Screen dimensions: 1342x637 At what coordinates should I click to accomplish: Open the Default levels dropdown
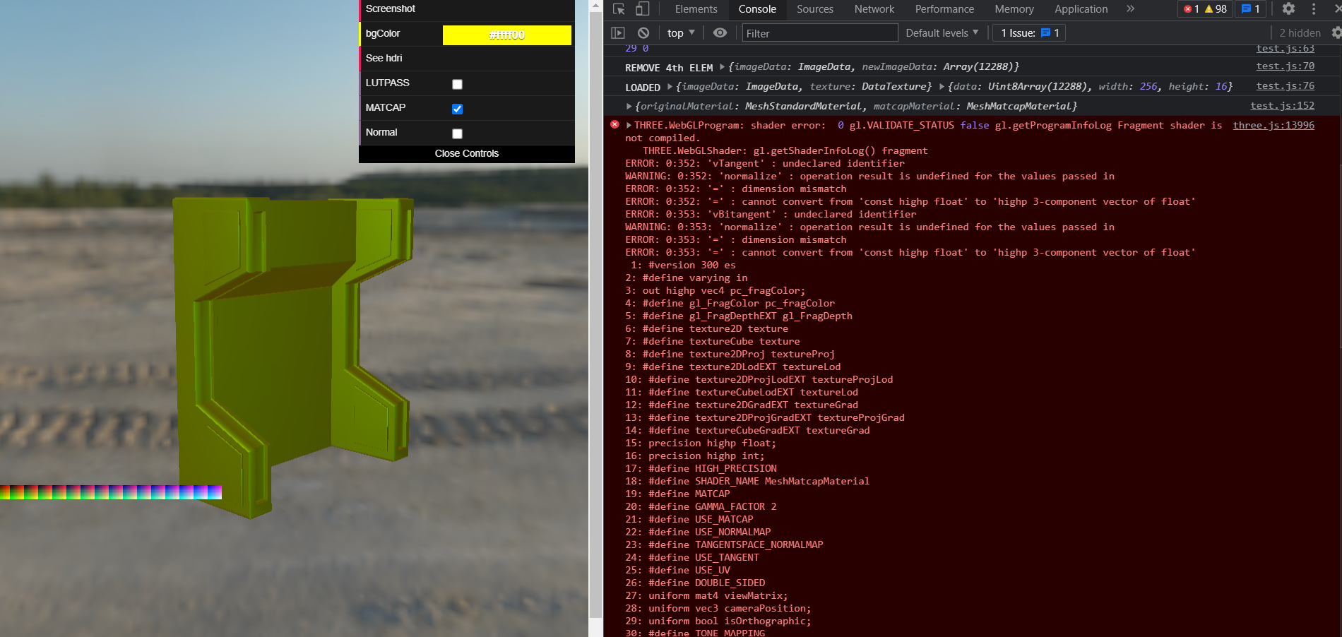click(942, 33)
